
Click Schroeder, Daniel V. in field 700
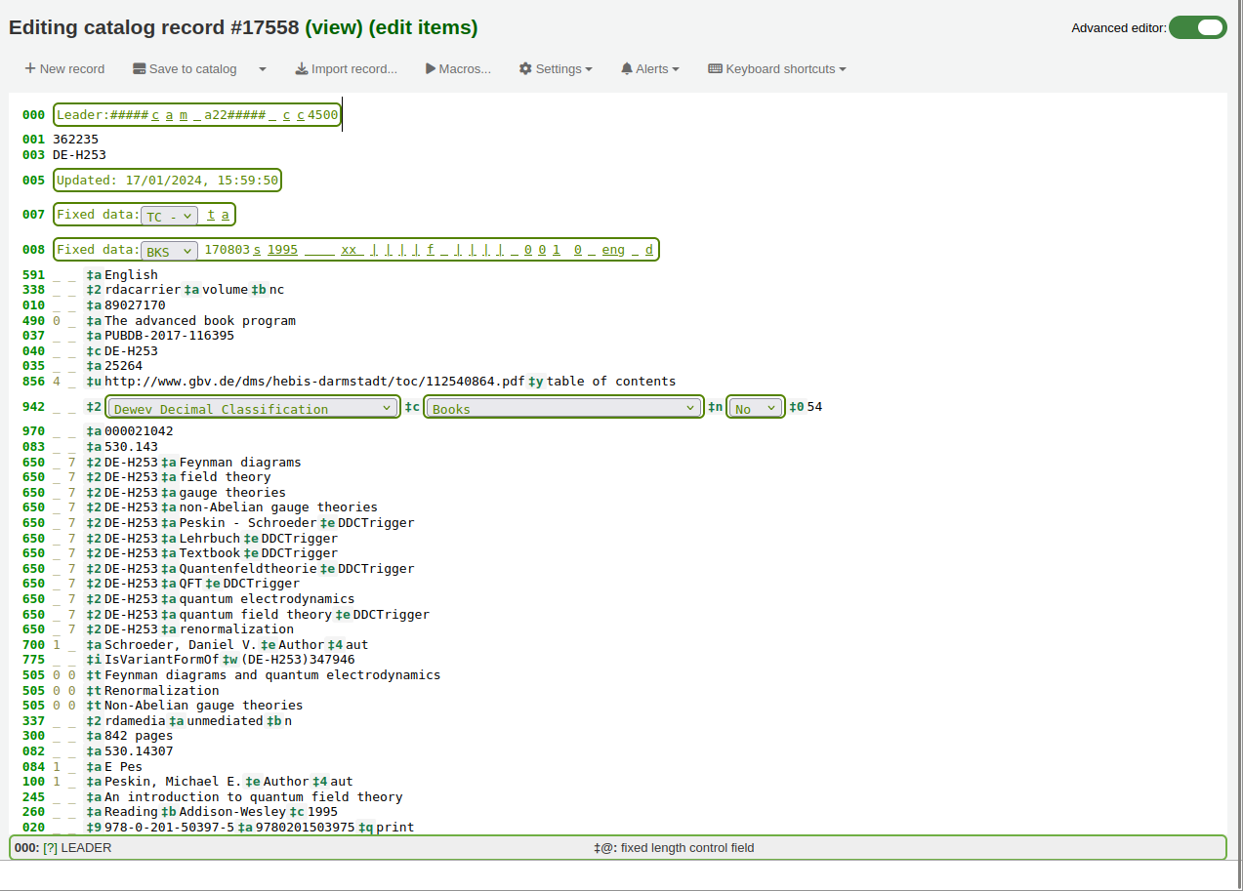click(x=181, y=645)
